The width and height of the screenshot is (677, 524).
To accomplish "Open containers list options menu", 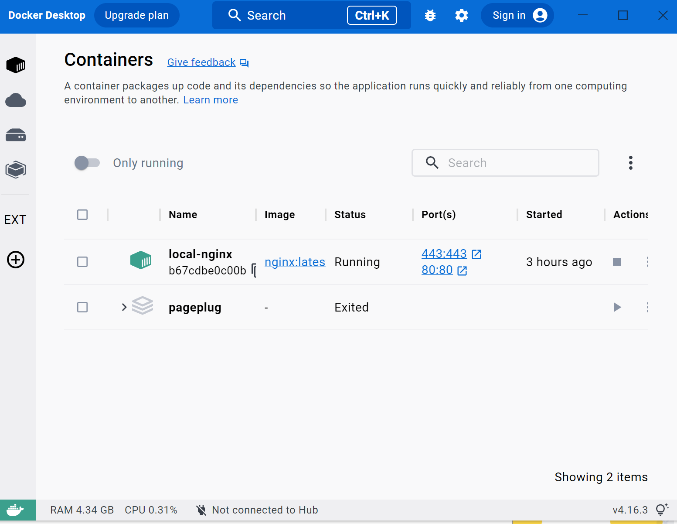I will 631,163.
